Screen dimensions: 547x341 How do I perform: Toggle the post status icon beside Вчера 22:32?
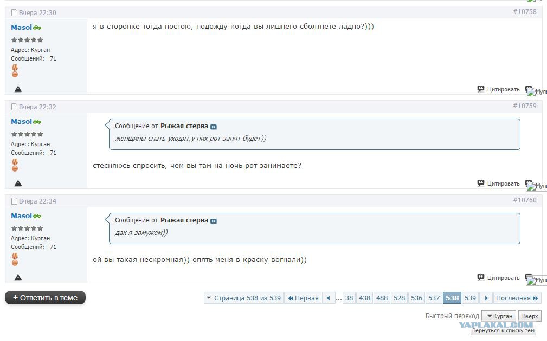[x=14, y=107]
